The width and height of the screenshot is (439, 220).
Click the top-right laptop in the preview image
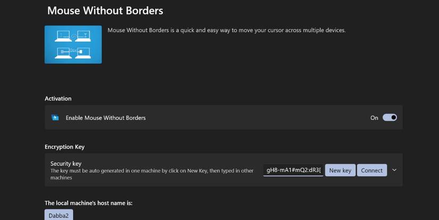(82, 36)
